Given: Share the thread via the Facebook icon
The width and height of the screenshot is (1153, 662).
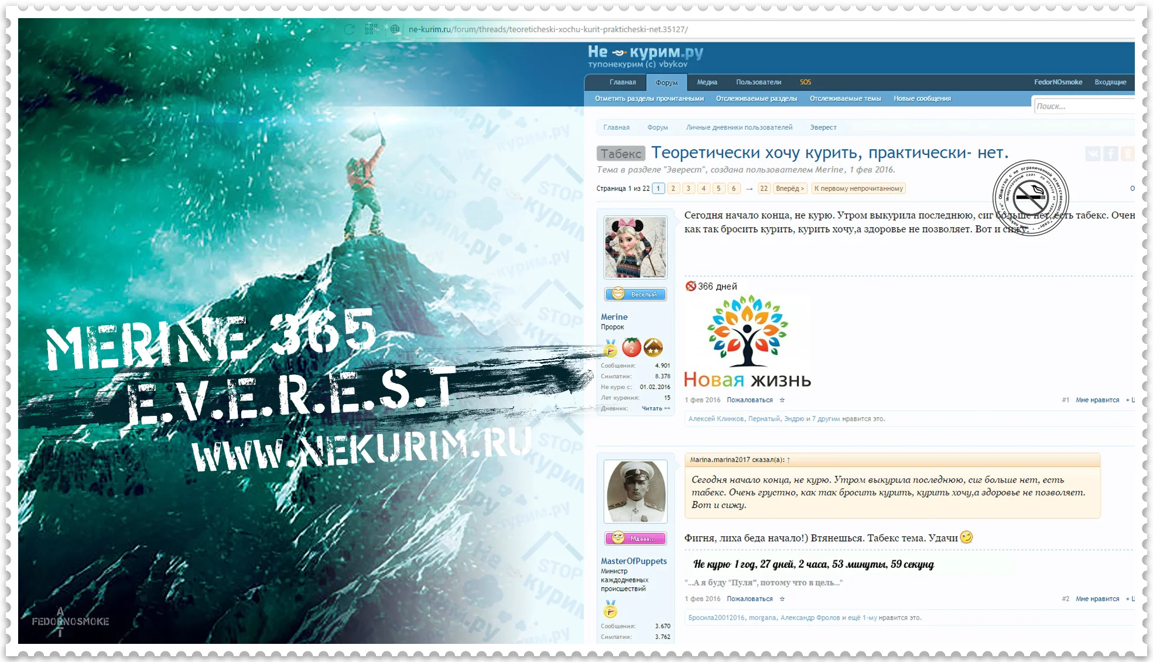Looking at the screenshot, I should click(x=1110, y=153).
